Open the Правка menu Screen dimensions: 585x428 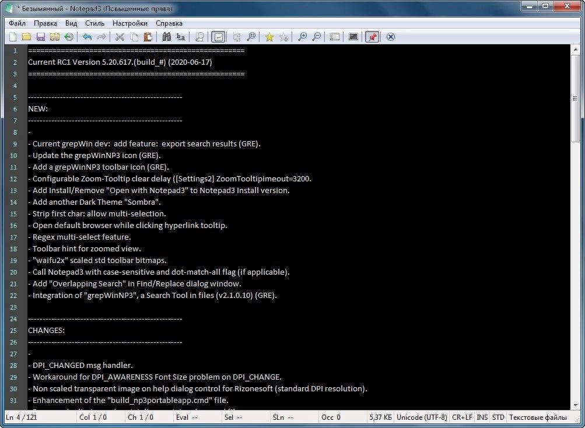pos(45,23)
